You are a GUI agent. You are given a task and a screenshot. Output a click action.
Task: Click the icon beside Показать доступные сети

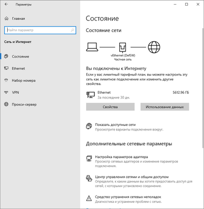click(89, 126)
